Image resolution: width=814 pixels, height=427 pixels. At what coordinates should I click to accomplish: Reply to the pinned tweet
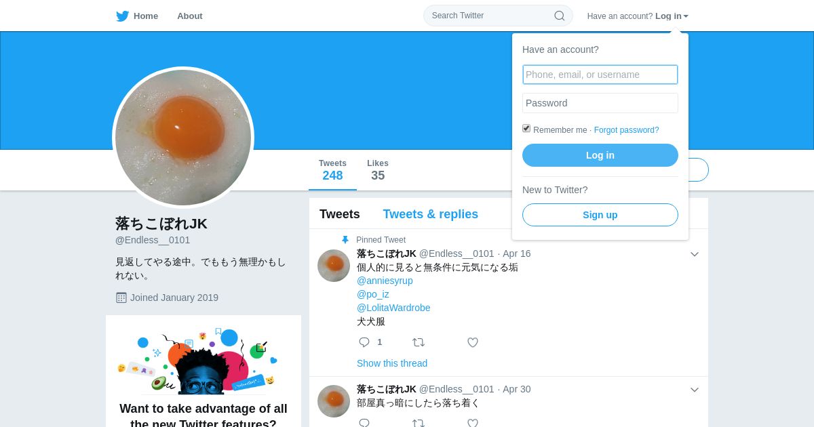364,342
